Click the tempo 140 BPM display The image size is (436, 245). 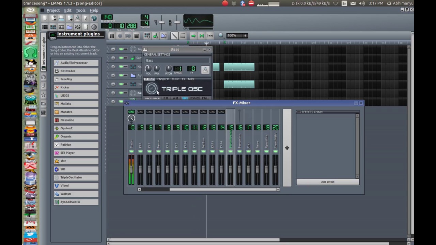pos(107,17)
